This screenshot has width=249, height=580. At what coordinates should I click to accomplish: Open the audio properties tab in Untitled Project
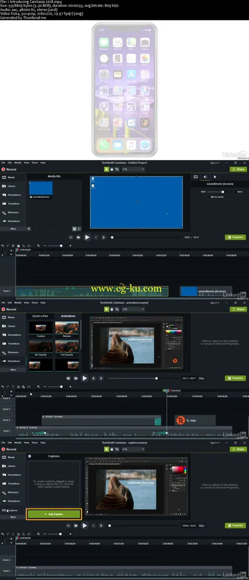click(205, 177)
